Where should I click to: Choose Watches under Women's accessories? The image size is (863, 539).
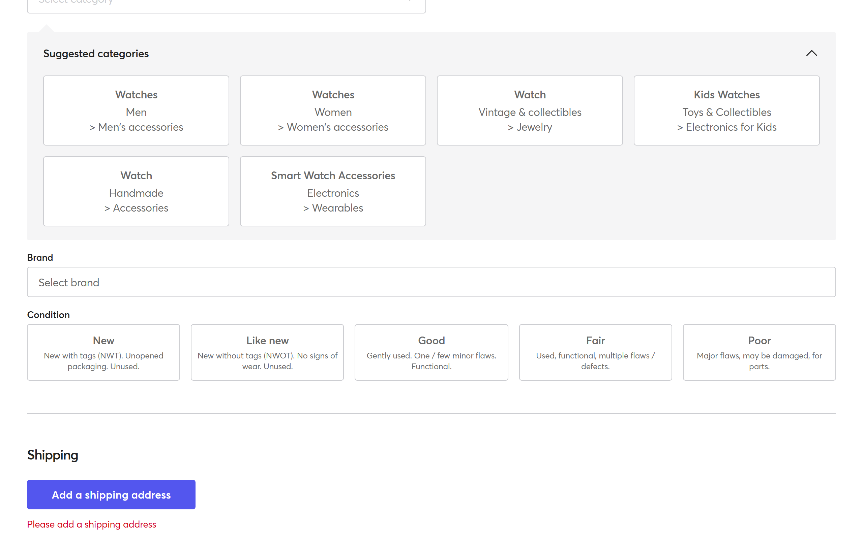333,110
